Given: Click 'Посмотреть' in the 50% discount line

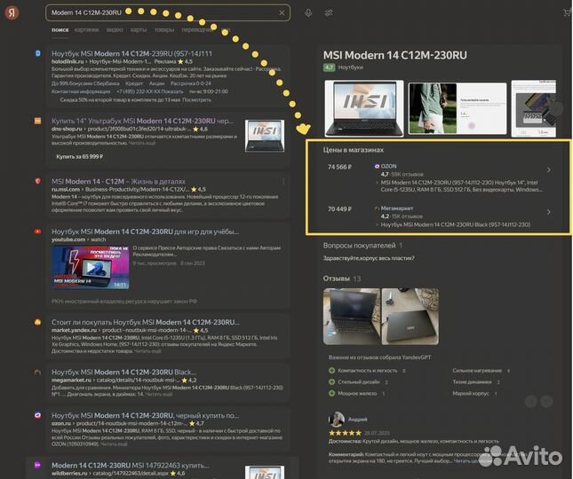Looking at the screenshot, I should (196, 99).
